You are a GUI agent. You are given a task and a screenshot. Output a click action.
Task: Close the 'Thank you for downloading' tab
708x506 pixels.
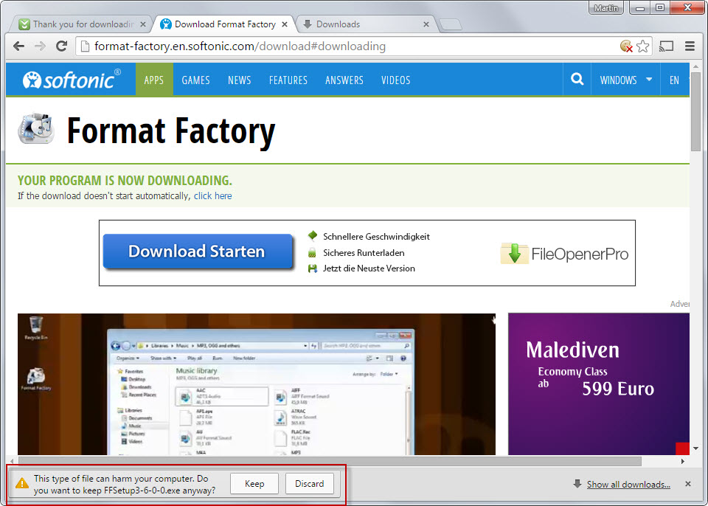[x=143, y=24]
